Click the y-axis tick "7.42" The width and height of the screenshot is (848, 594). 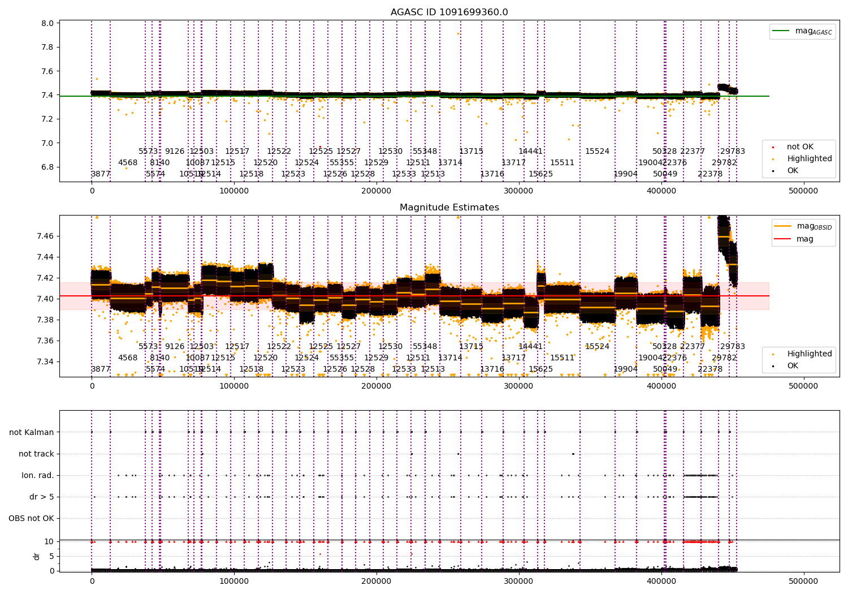[45, 278]
